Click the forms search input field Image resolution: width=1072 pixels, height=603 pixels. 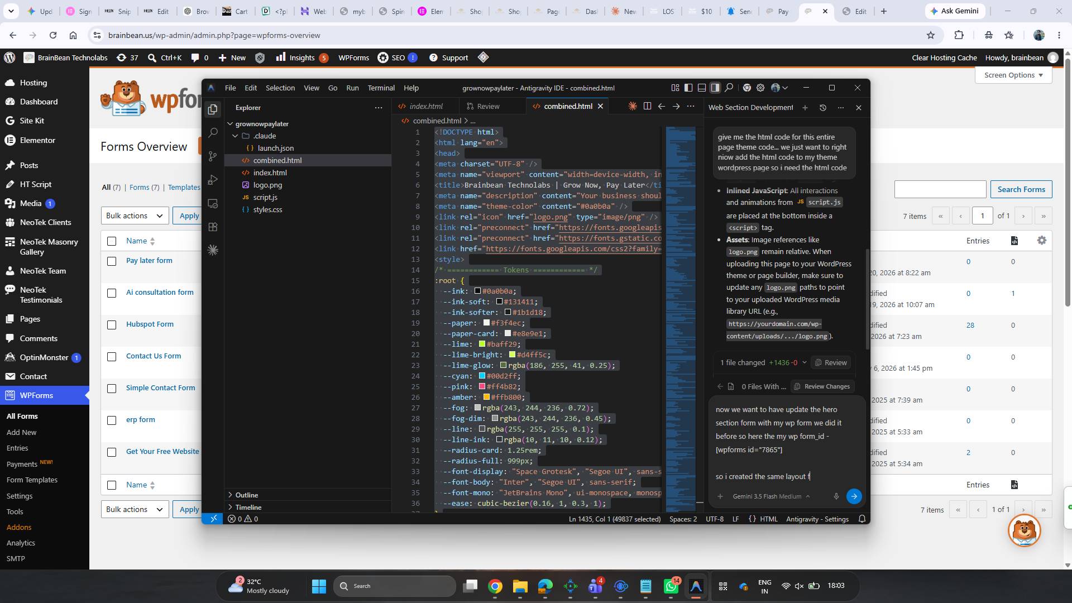(940, 189)
